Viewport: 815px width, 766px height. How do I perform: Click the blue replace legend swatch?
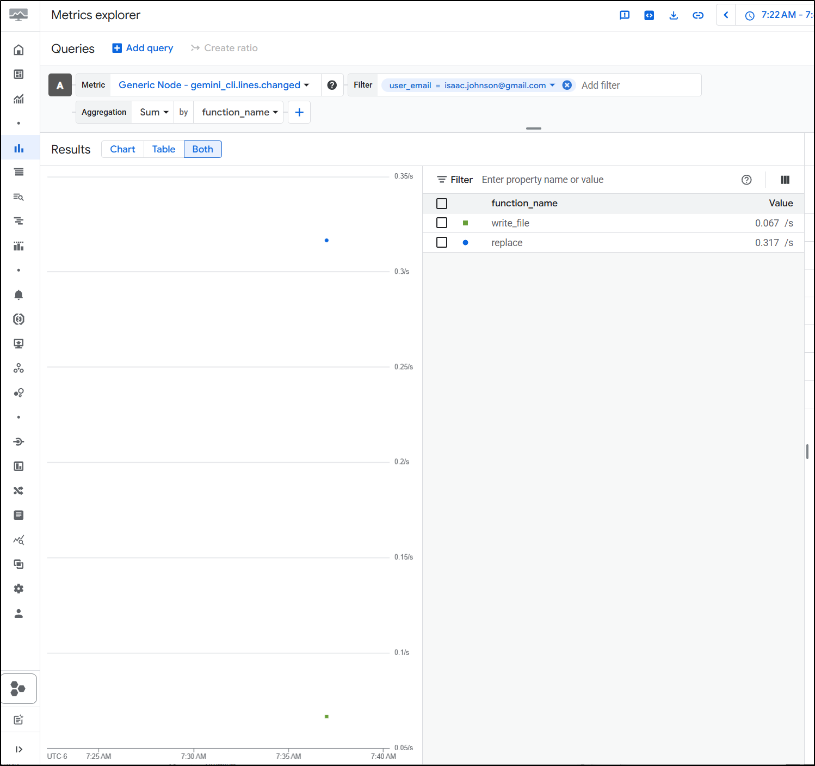[x=465, y=243]
